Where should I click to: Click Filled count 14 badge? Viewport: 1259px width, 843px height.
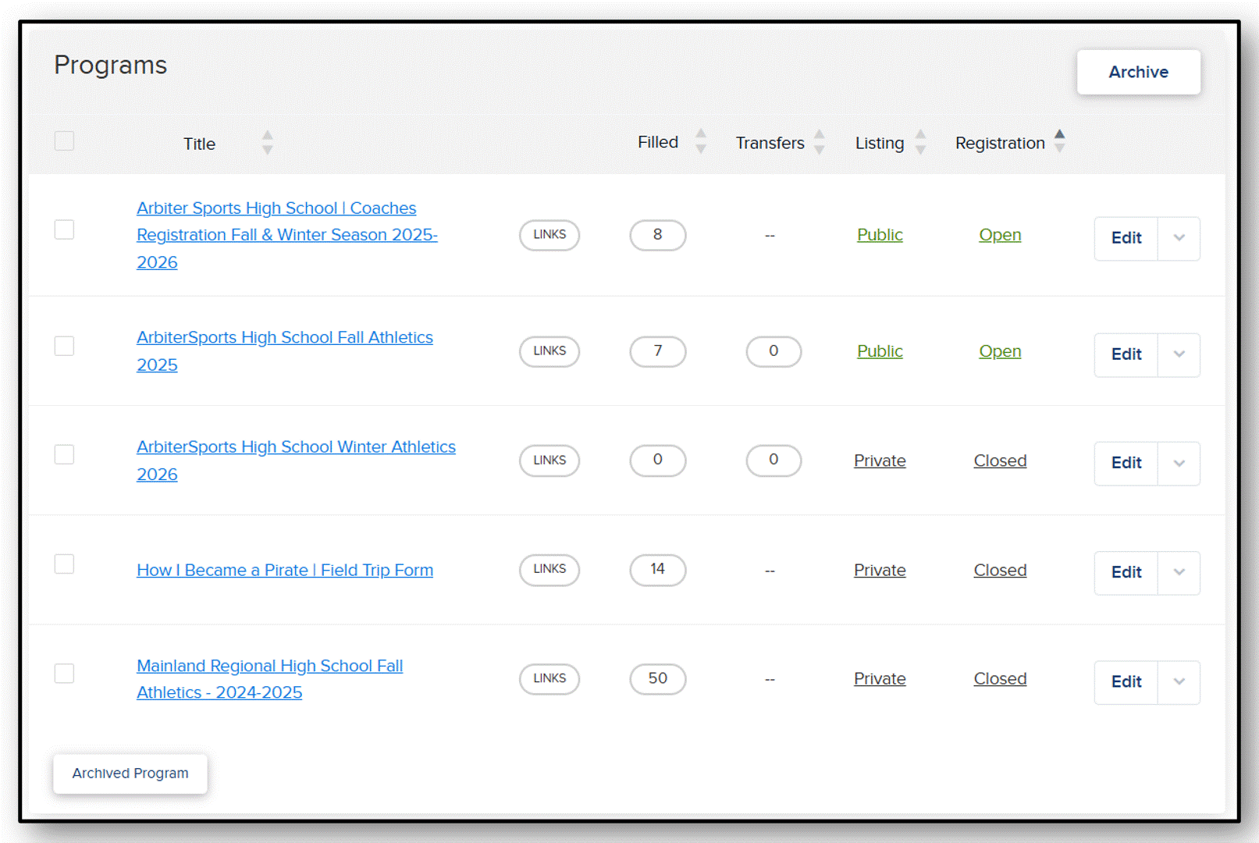[x=658, y=570]
